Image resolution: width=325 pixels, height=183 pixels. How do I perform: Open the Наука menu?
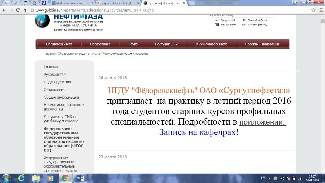[x=133, y=44]
